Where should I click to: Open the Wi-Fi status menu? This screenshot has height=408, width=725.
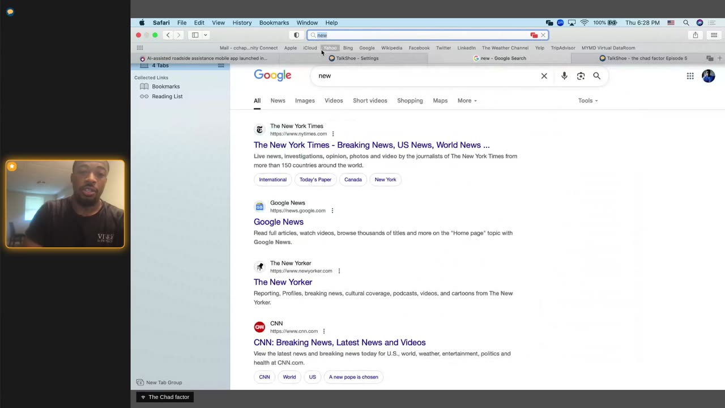[x=585, y=23]
